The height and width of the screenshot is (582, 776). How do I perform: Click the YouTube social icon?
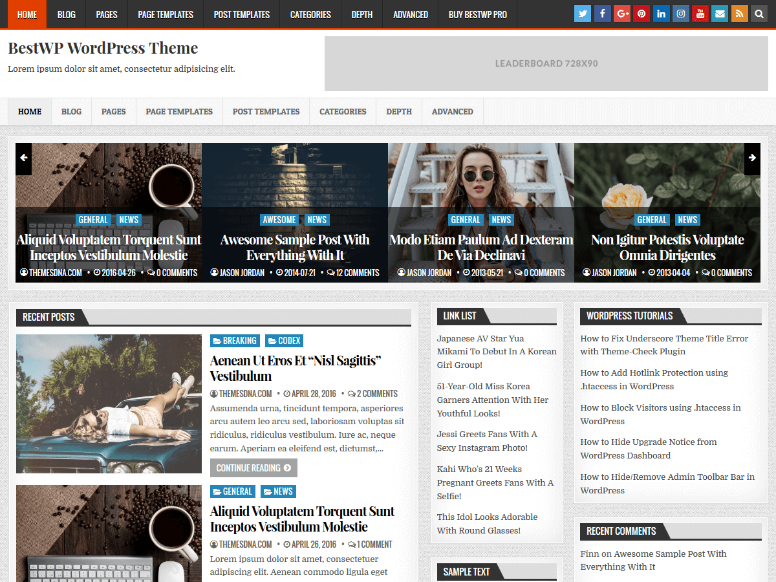700,13
